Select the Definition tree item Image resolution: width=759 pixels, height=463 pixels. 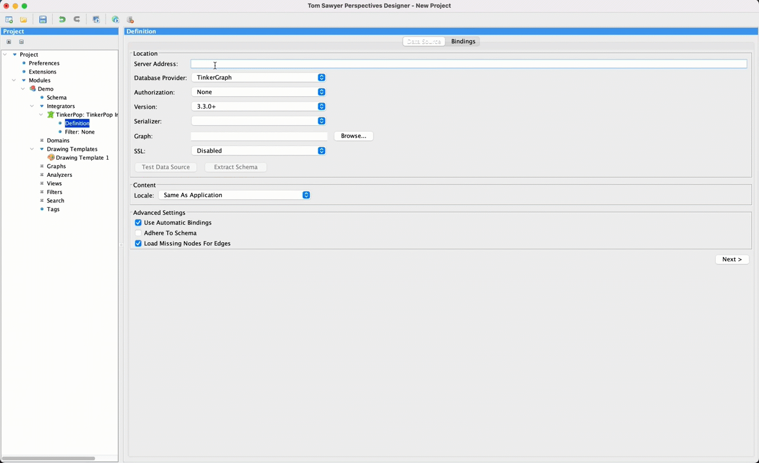pyautogui.click(x=77, y=123)
